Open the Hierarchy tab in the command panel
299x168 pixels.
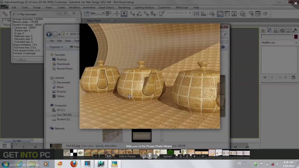coord(276,30)
